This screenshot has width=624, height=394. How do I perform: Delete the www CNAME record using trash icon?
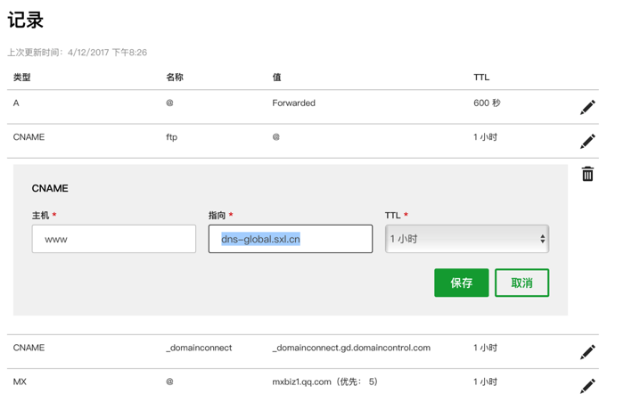tap(587, 174)
